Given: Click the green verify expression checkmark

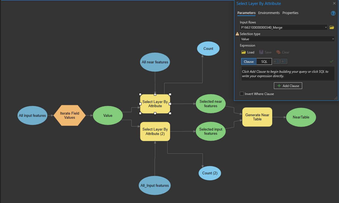Looking at the screenshot, I should (332, 61).
